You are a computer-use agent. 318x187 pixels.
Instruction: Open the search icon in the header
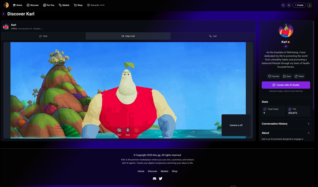(x=283, y=5)
